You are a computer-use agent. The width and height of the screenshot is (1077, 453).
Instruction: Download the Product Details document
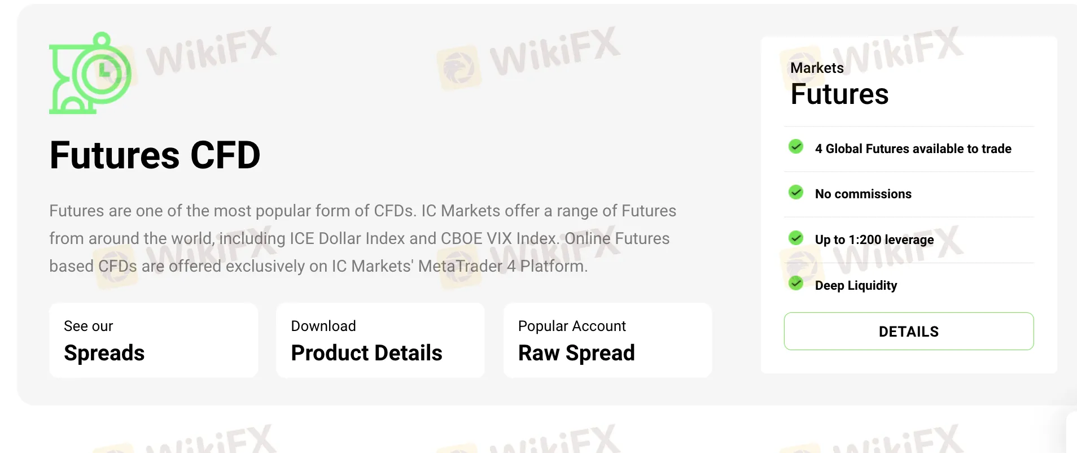click(x=379, y=340)
